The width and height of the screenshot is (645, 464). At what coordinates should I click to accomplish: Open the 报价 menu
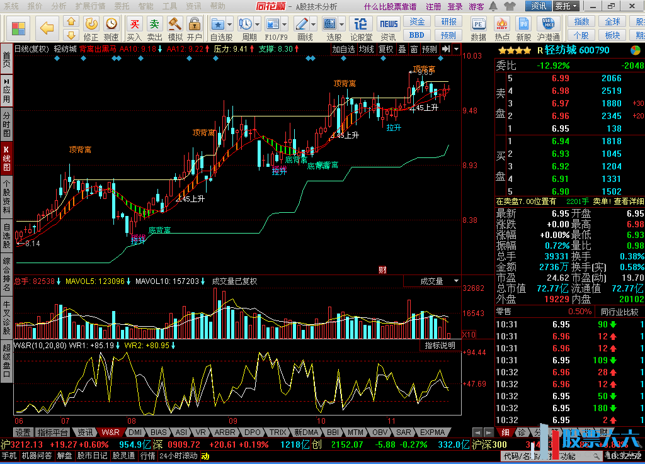[35, 6]
